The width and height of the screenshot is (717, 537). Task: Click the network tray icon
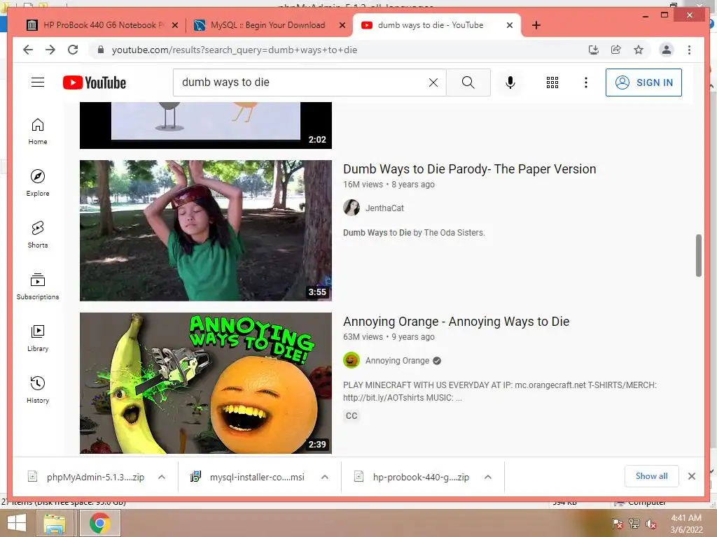click(x=634, y=524)
